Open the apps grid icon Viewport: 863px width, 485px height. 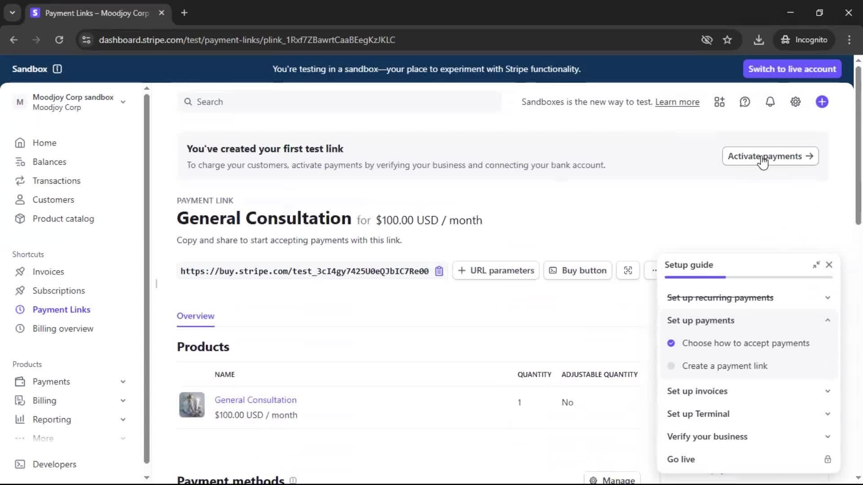[719, 102]
